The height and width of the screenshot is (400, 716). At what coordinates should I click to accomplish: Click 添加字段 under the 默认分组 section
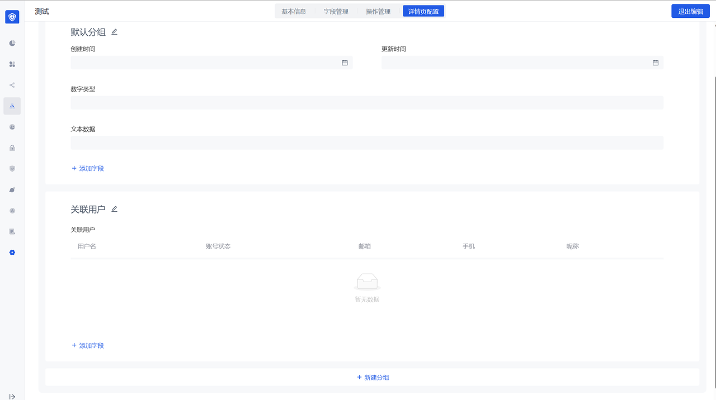click(x=88, y=168)
